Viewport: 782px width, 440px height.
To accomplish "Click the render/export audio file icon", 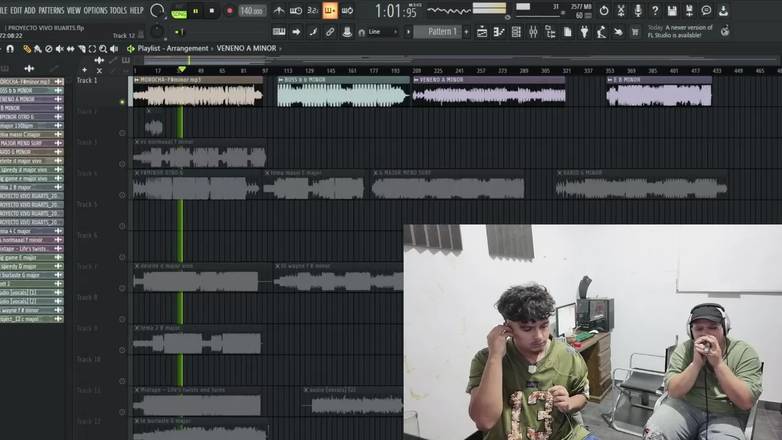I will 690,10.
